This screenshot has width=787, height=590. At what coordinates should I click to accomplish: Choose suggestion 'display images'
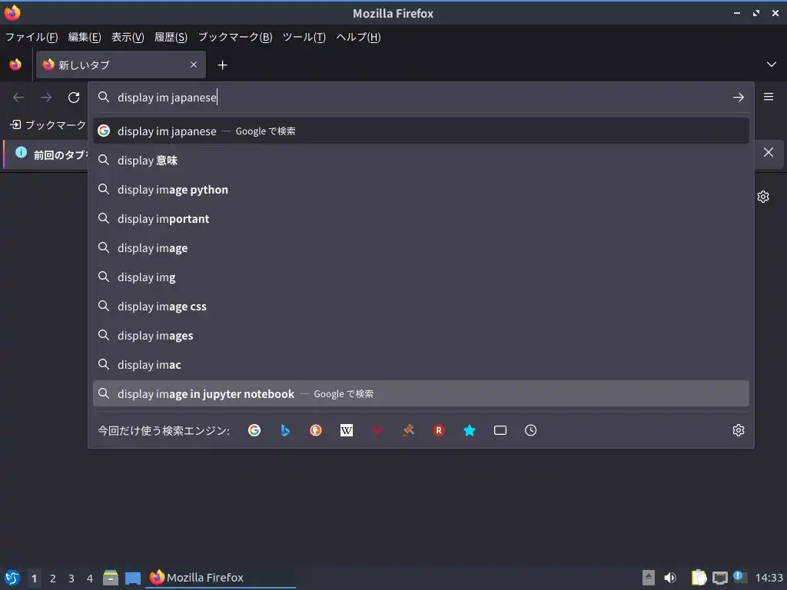(x=420, y=335)
